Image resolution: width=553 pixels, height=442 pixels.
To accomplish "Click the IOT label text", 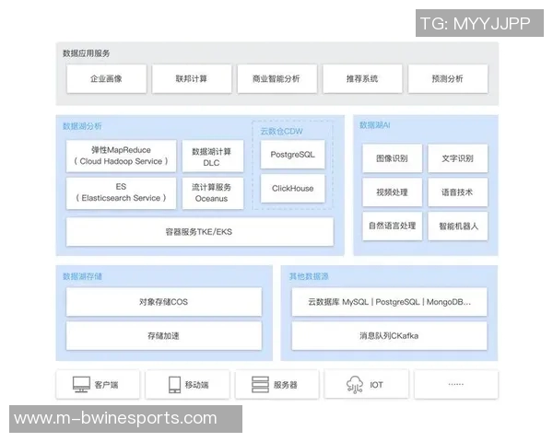I will [376, 385].
